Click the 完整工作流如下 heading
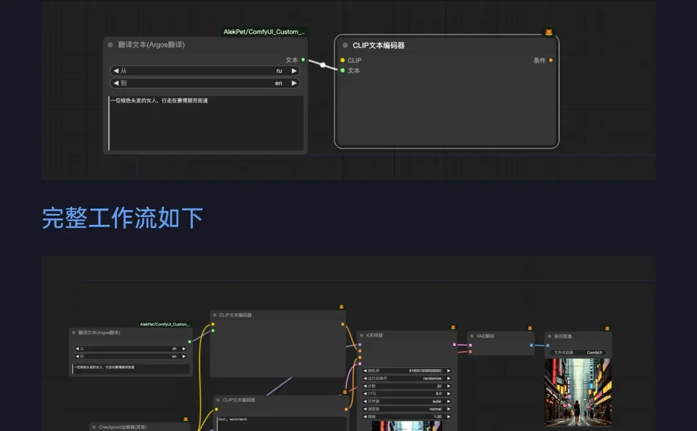Image resolution: width=697 pixels, height=431 pixels. pyautogui.click(x=122, y=218)
